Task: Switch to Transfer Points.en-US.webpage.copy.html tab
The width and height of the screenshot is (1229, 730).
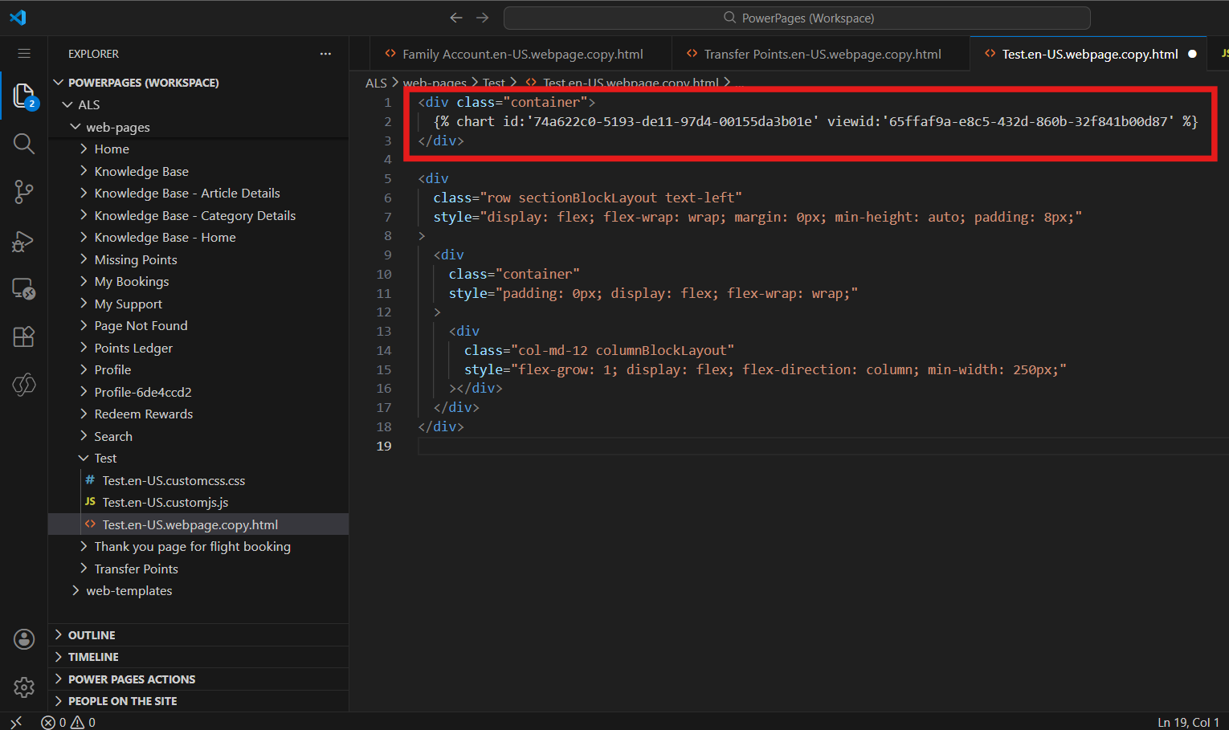Action: [x=822, y=54]
